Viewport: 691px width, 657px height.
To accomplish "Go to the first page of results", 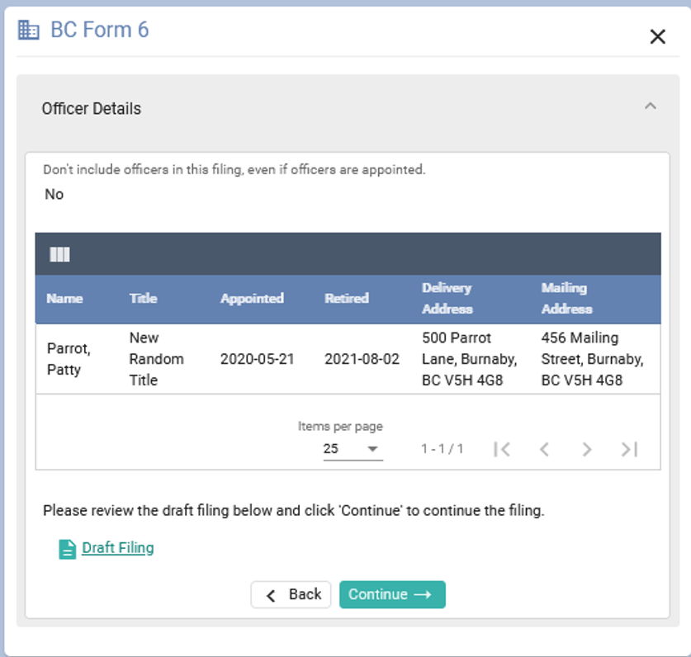I will 501,449.
